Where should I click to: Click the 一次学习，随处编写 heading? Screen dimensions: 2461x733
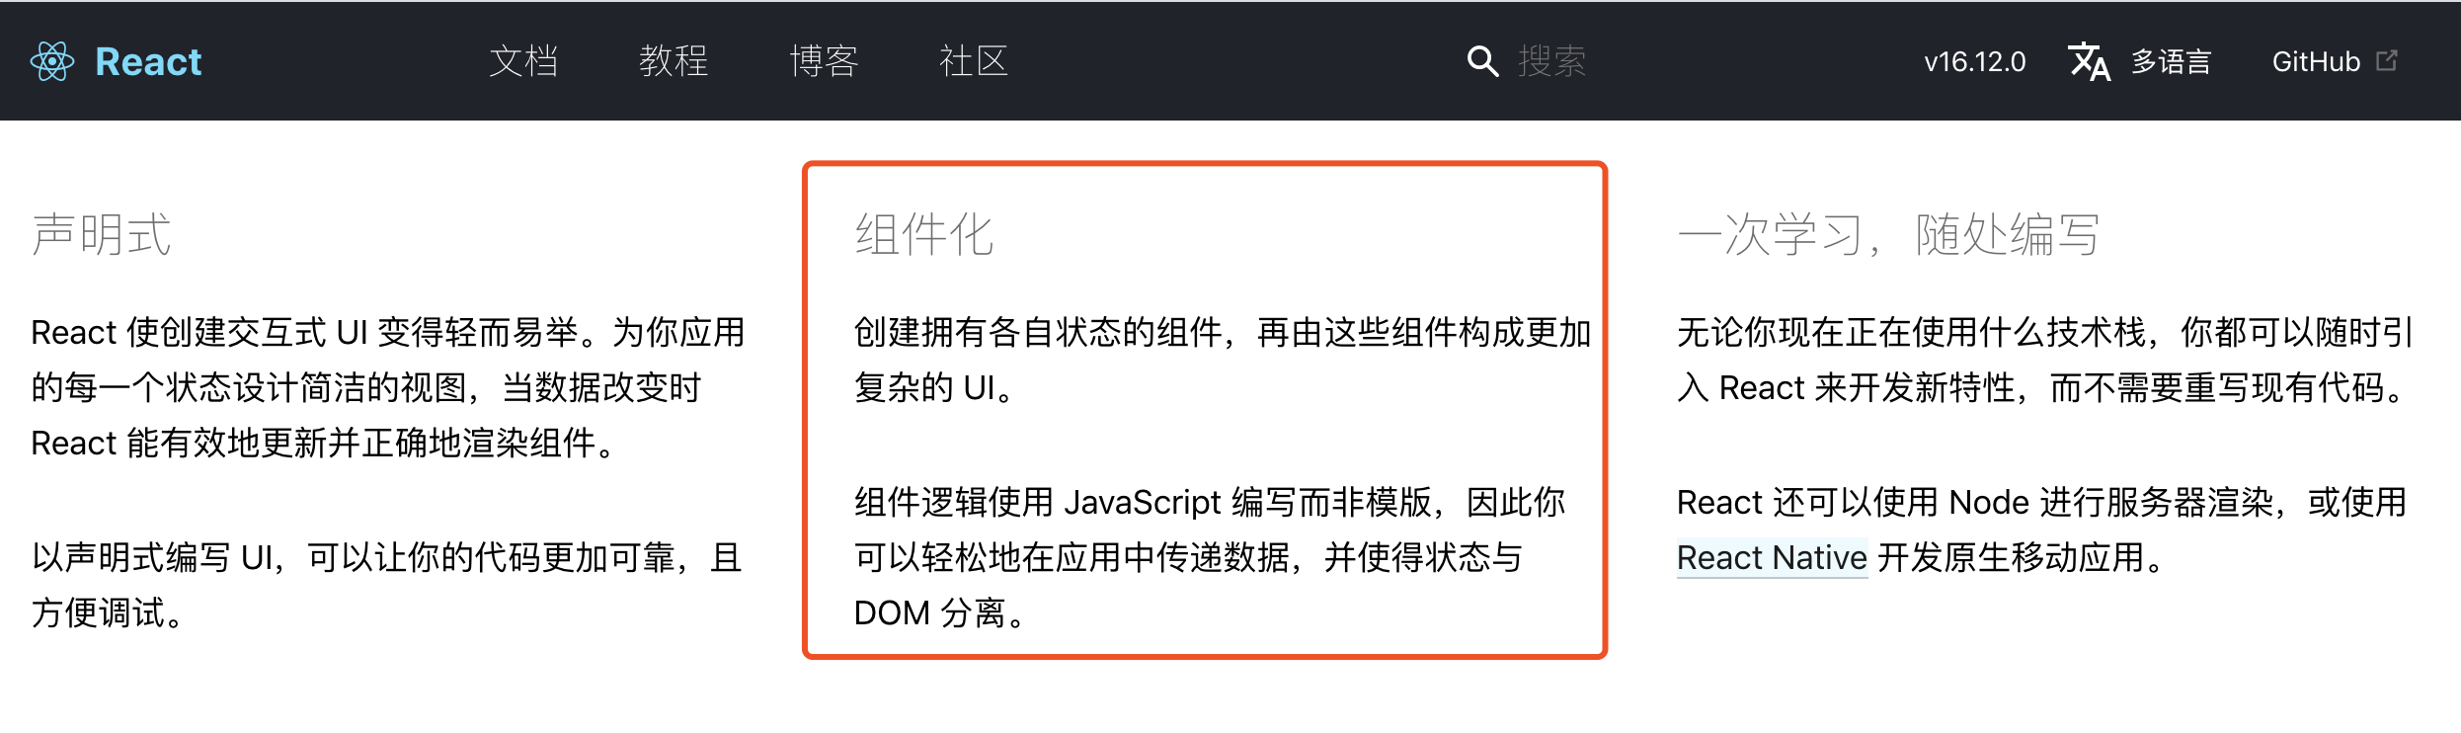pyautogui.click(x=1888, y=235)
